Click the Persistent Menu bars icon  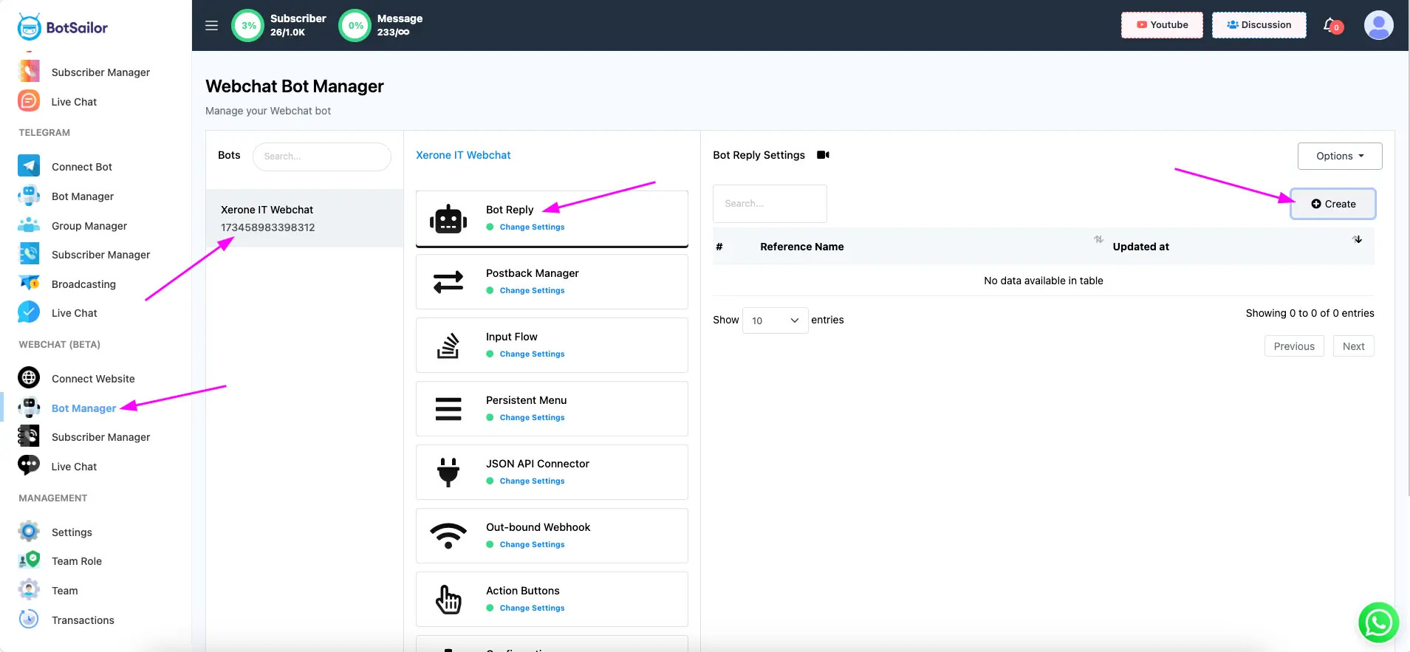tap(448, 409)
